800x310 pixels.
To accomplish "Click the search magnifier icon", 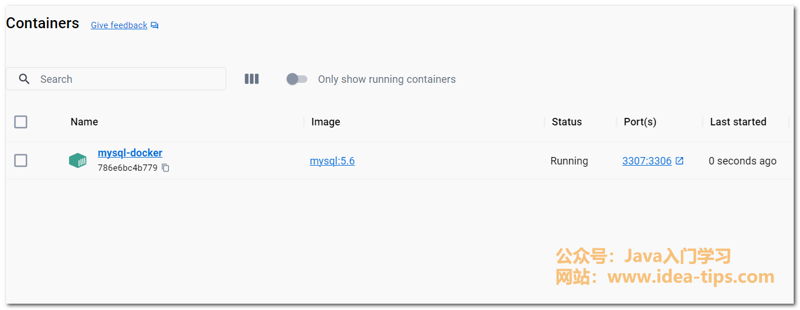I will (x=24, y=79).
